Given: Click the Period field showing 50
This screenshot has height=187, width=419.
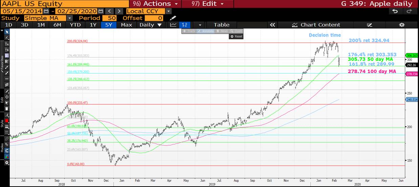Looking at the screenshot, I should coord(110,18).
